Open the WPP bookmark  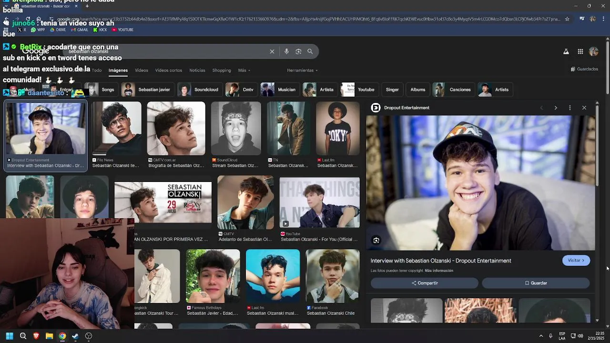(x=38, y=30)
